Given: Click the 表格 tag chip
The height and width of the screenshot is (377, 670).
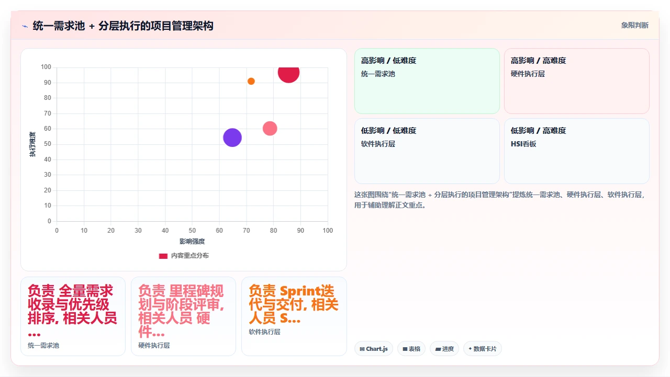Looking at the screenshot, I should (411, 349).
